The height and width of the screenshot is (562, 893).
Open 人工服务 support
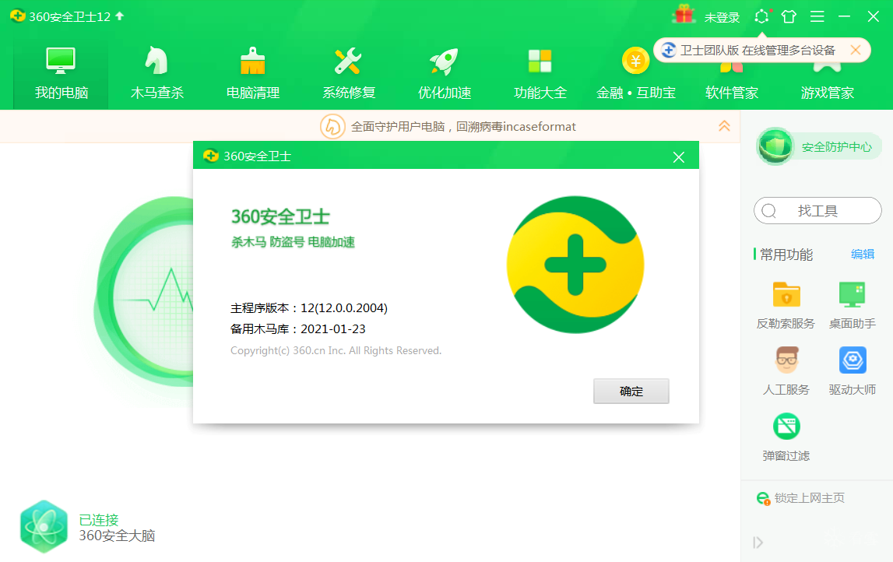click(x=786, y=371)
